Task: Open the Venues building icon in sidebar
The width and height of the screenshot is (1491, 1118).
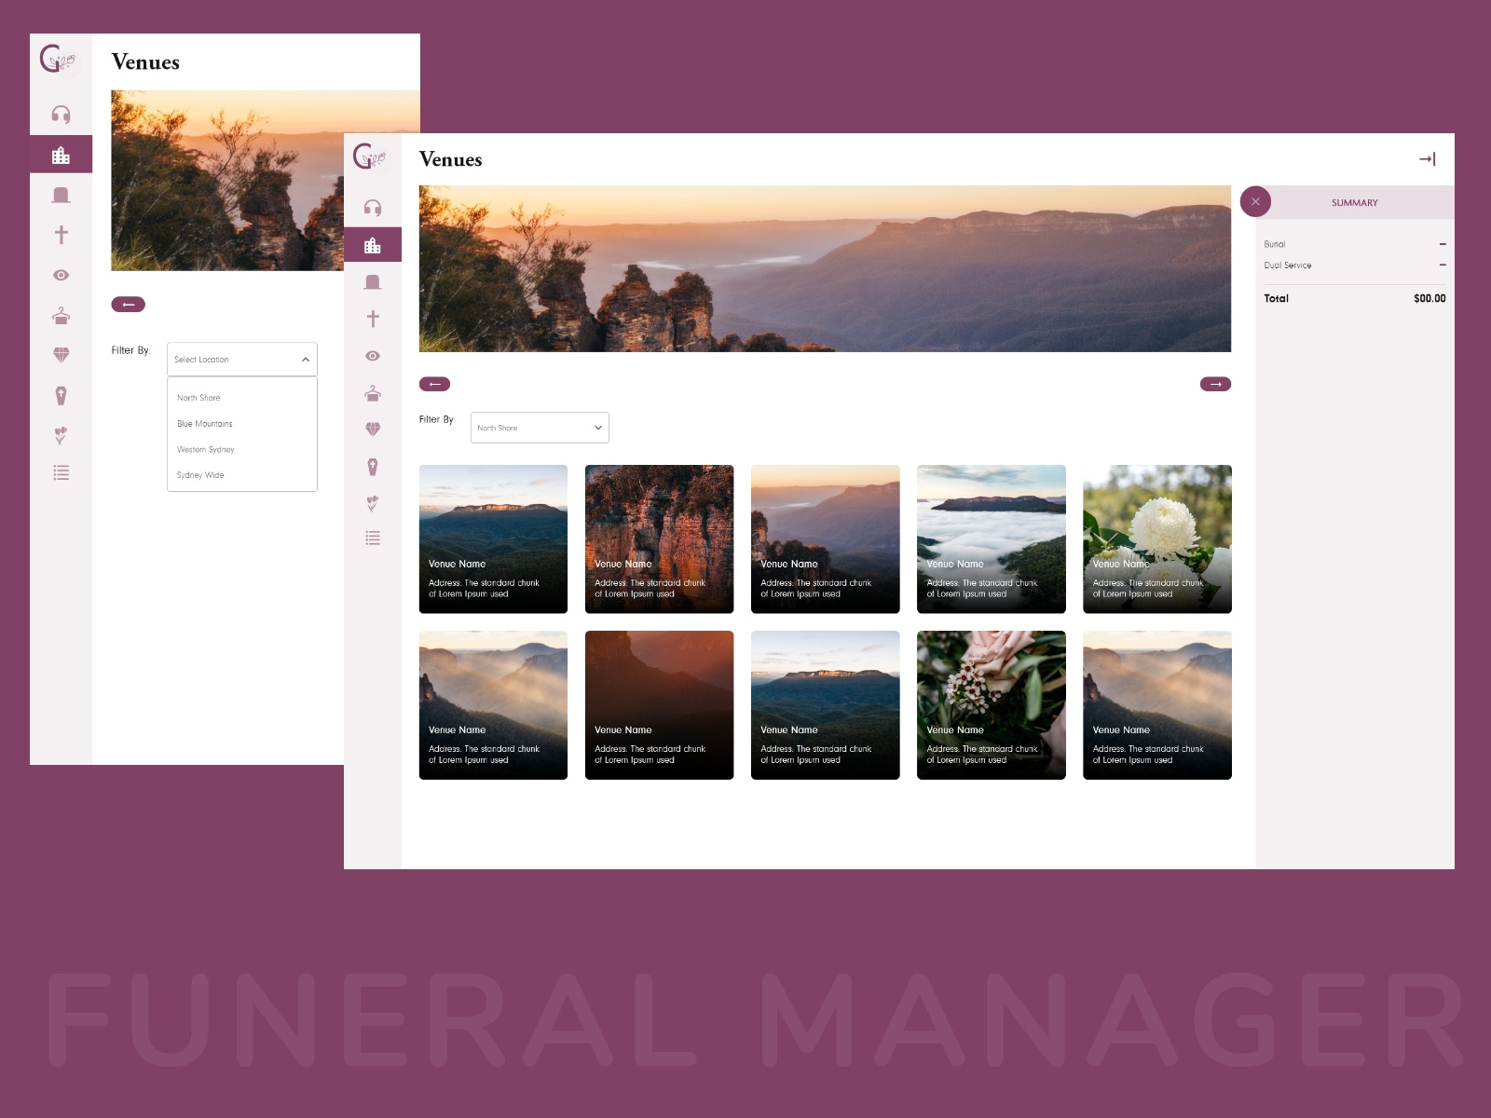Action: pos(373,244)
